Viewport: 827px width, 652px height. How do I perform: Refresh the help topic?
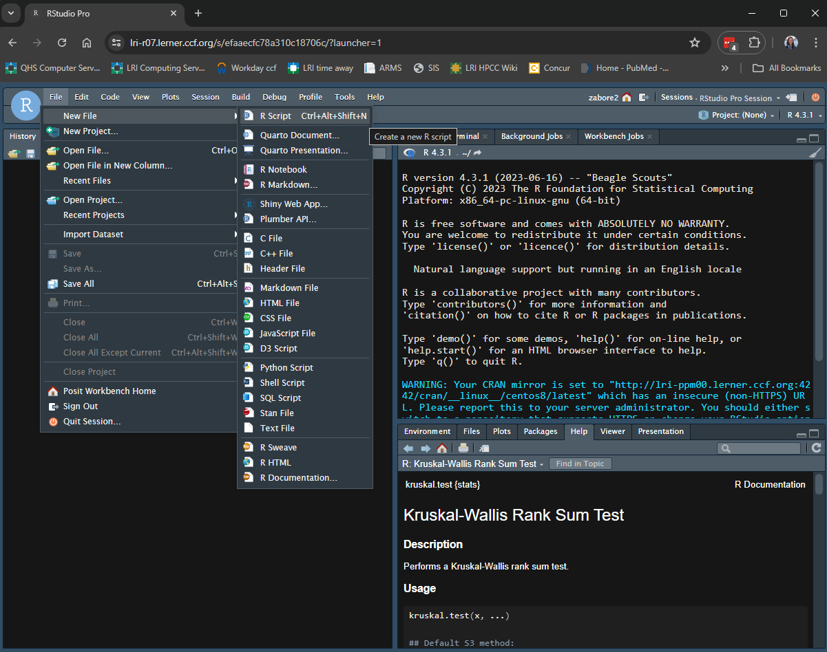point(816,448)
